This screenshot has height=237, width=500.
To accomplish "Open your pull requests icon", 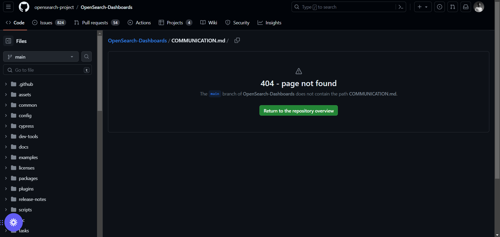I will (453, 7).
